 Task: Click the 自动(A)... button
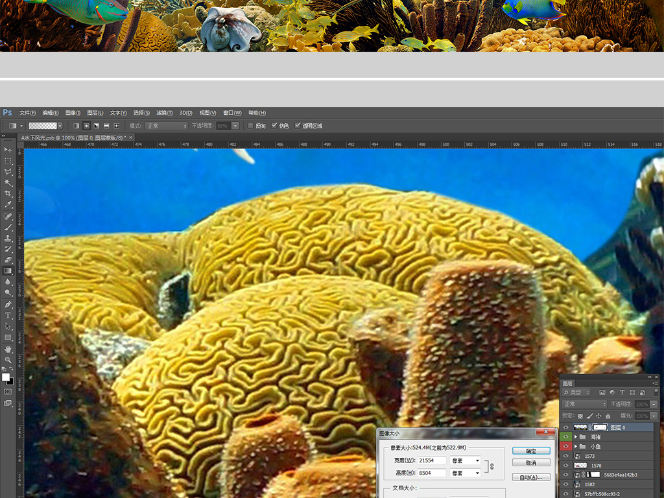[x=530, y=477]
